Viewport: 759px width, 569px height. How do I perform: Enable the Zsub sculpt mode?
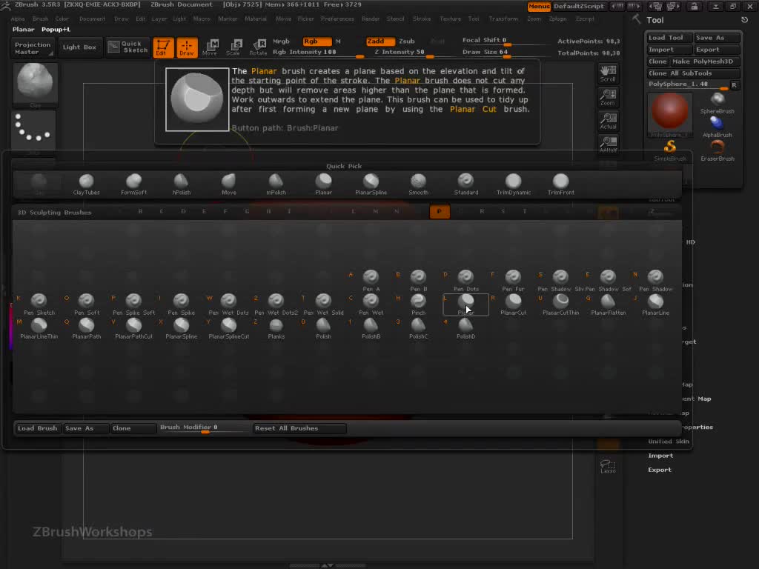(407, 41)
